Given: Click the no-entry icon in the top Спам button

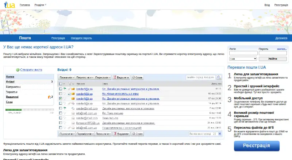Looking at the screenshot, I should 133,77.
